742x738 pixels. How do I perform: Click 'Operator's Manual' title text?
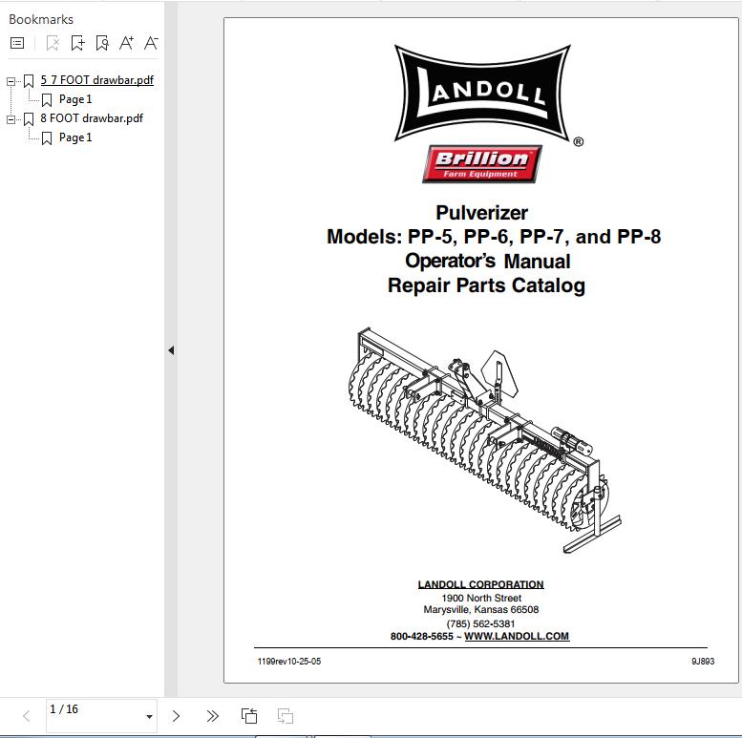click(x=488, y=262)
